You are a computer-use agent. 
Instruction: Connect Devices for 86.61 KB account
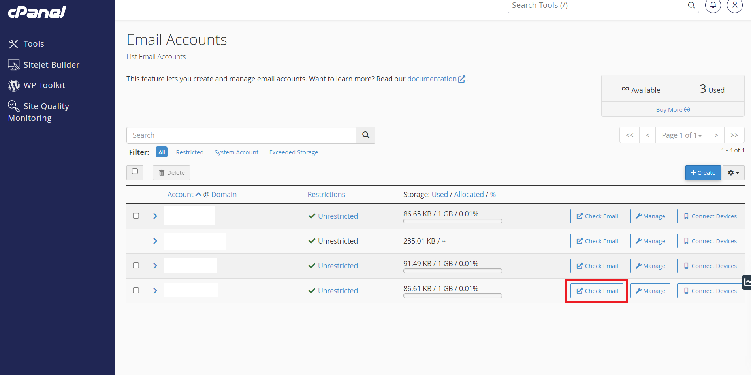pyautogui.click(x=710, y=291)
